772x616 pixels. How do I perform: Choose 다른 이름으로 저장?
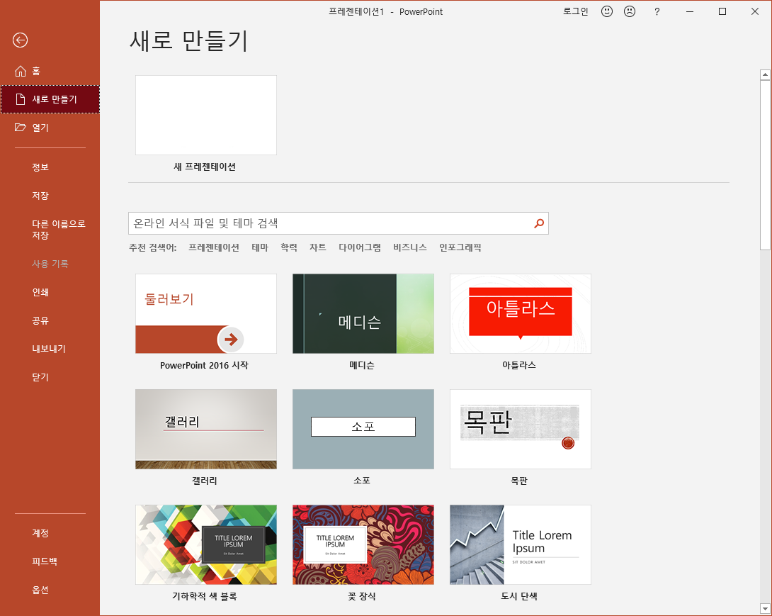pyautogui.click(x=59, y=229)
